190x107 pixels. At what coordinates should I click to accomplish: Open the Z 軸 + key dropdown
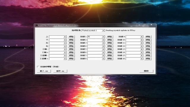(58, 52)
